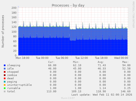Click the uninterruptible legend color swatch
This screenshot has height=101, width=136.
[x=5, y=85]
